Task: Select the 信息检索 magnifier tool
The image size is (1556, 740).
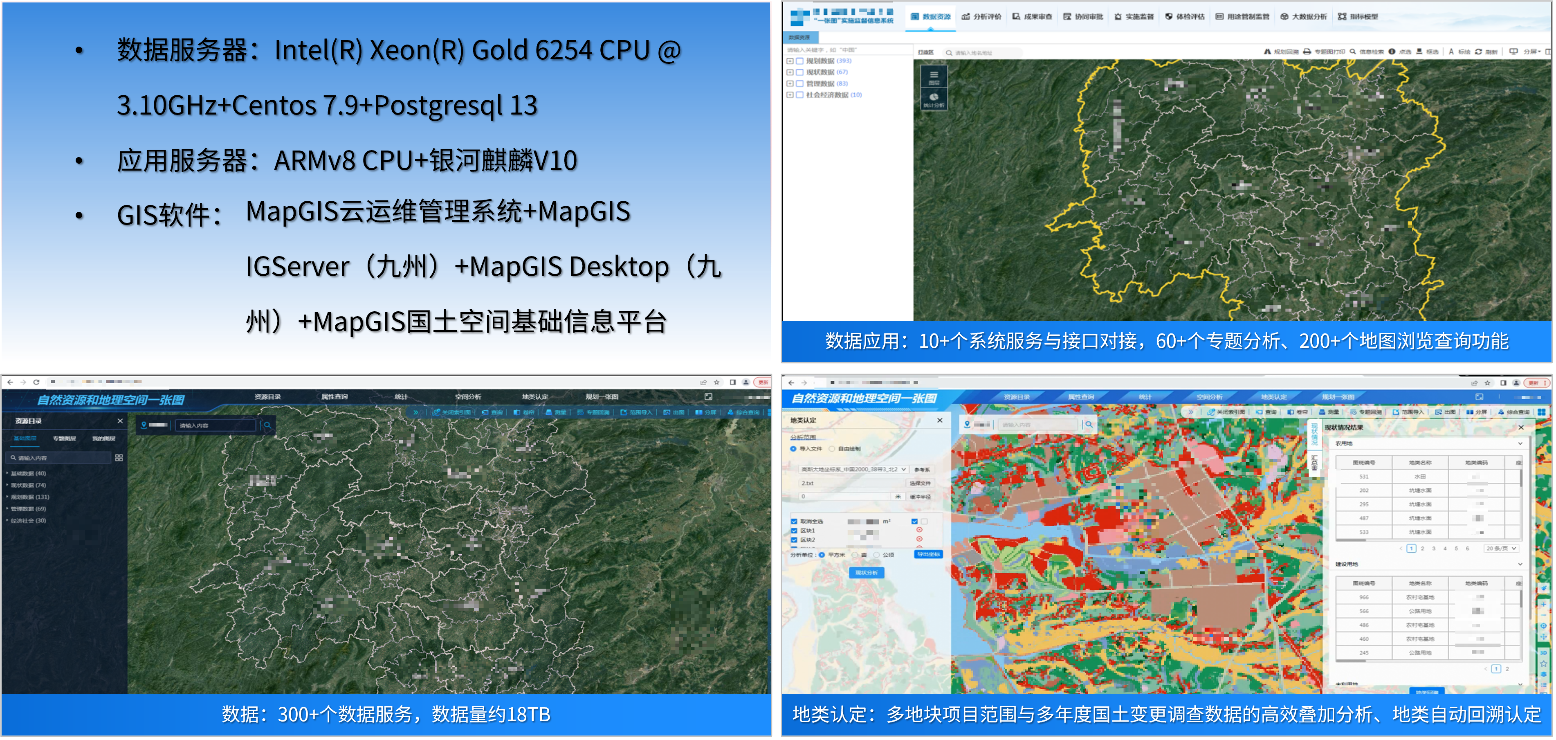Action: [1367, 52]
